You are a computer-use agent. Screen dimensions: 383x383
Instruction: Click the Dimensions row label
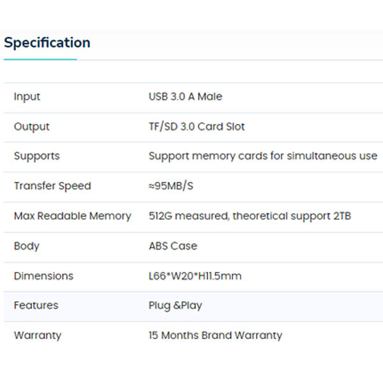(43, 276)
